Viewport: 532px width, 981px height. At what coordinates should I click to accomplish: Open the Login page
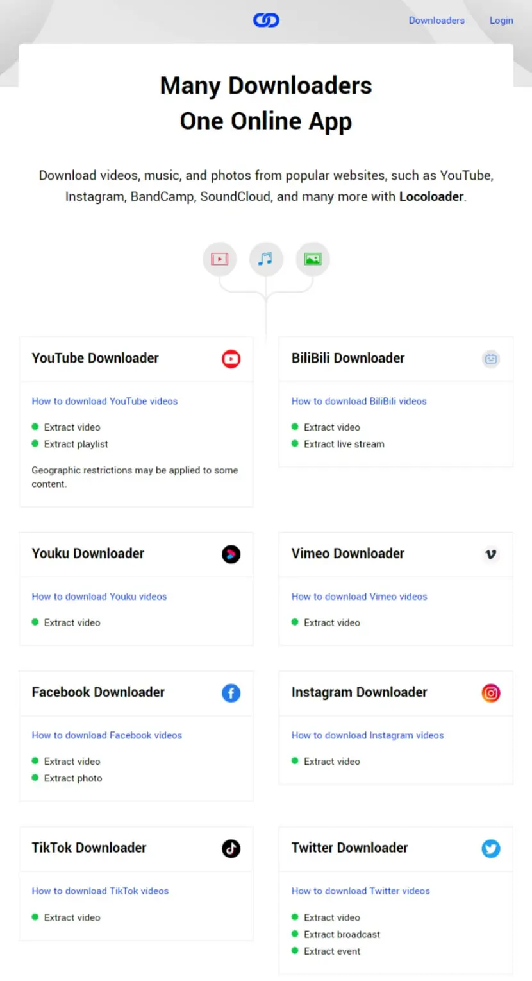501,21
